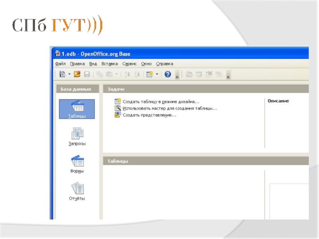Open the Файл menu

coord(61,64)
